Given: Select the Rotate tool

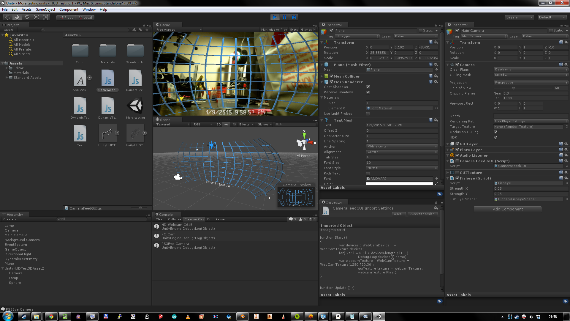Looking at the screenshot, I should [27, 17].
